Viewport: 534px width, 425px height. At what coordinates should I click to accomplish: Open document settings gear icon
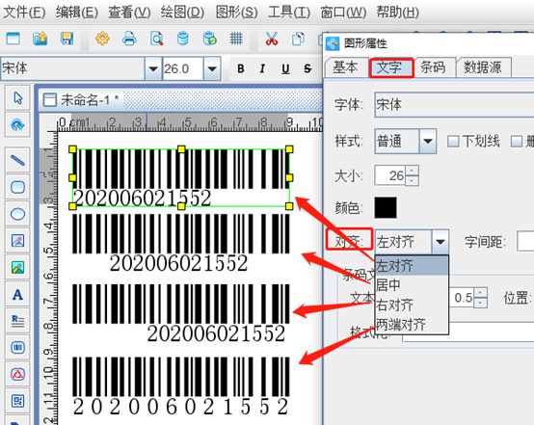pyautogui.click(x=102, y=39)
